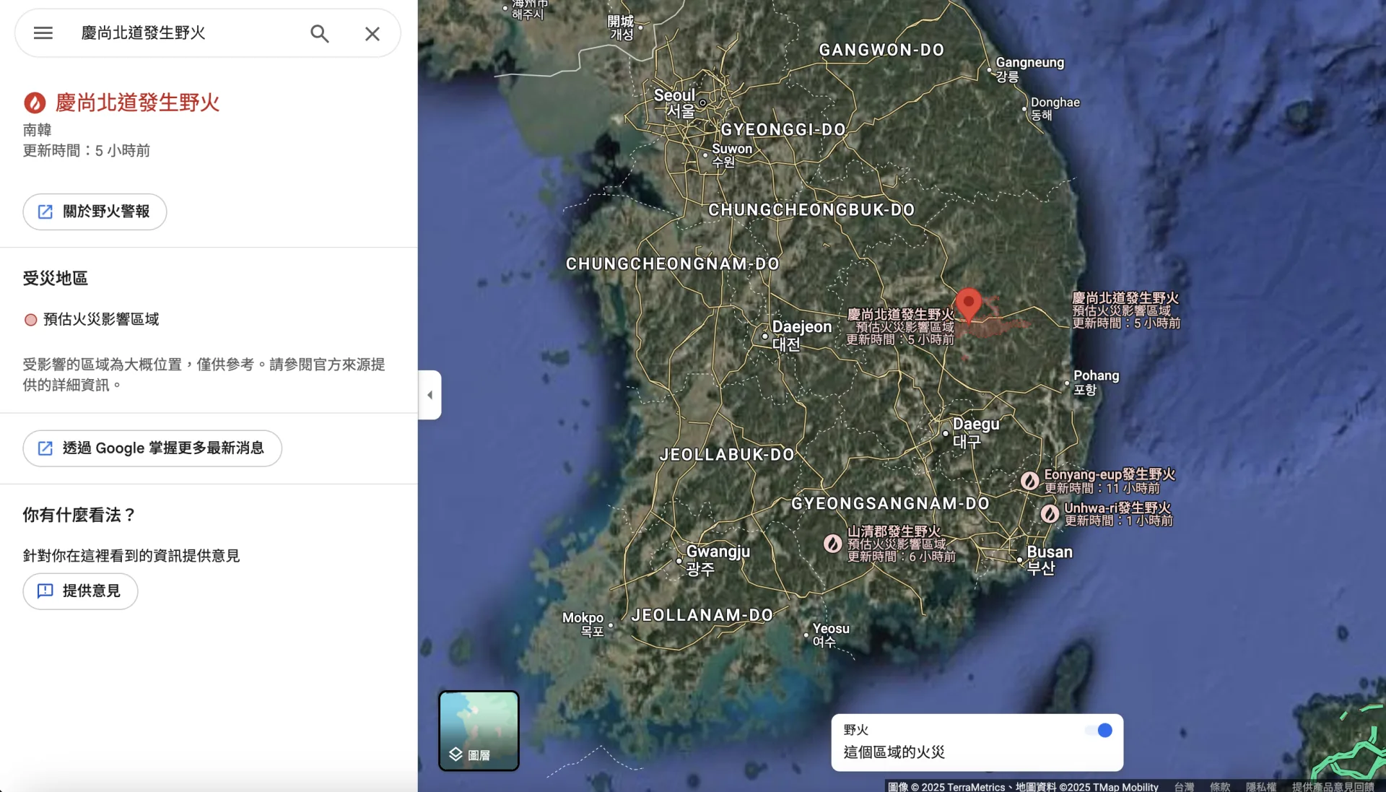Open the 關於野火警報 link button

(95, 212)
